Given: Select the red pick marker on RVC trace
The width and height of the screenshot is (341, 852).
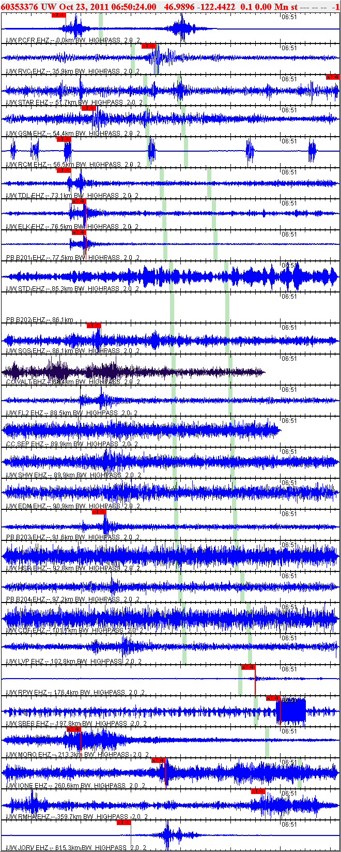Looking at the screenshot, I should [x=149, y=46].
